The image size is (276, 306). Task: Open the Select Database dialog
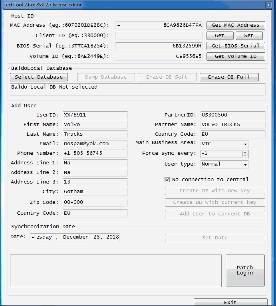39,77
